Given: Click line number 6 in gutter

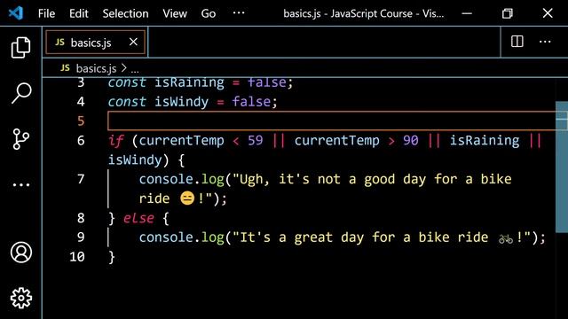Looking at the screenshot, I should [81, 140].
